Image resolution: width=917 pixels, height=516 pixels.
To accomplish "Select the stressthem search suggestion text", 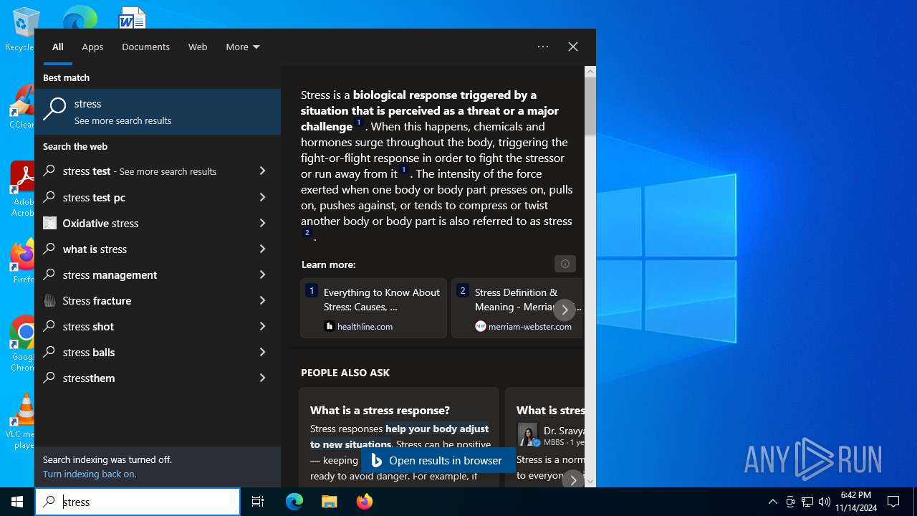I will click(89, 378).
